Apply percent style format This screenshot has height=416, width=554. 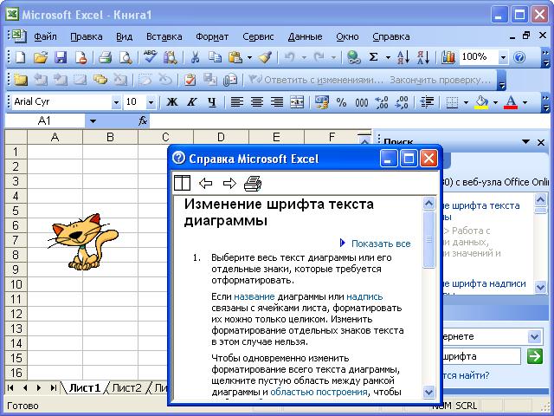(341, 102)
